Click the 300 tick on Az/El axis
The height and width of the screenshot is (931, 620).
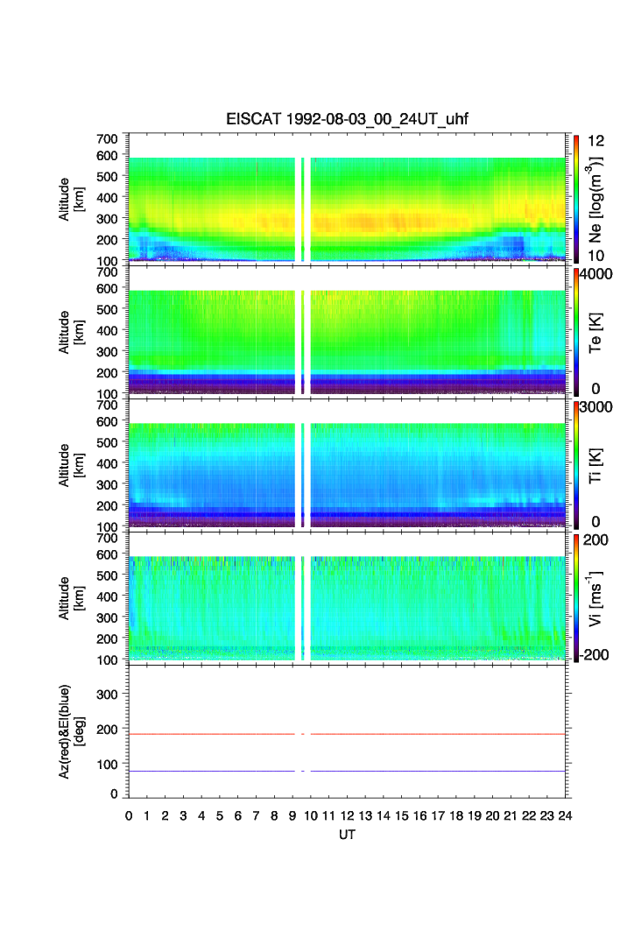[107, 695]
